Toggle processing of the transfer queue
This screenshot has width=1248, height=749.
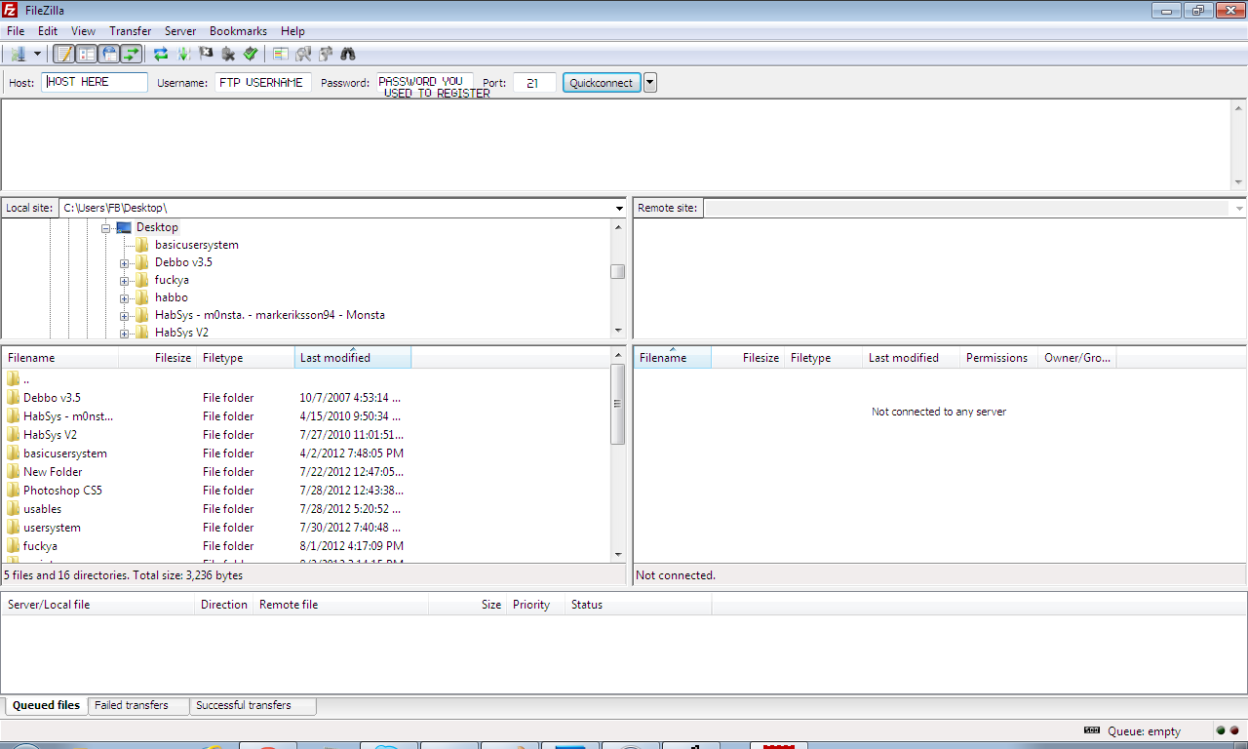pyautogui.click(x=183, y=54)
